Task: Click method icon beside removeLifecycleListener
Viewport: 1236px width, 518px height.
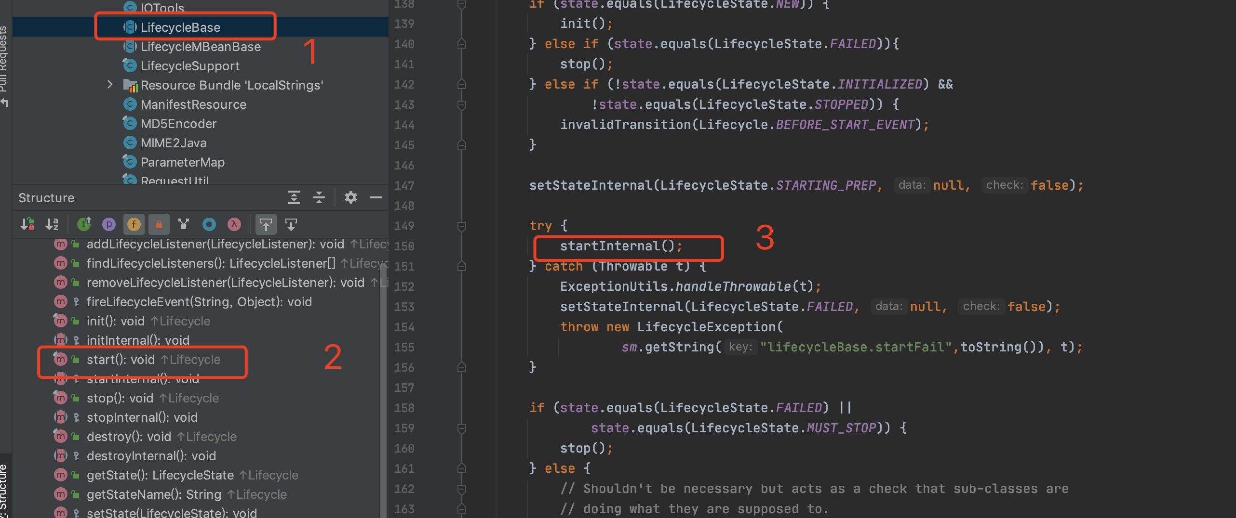Action: pos(60,283)
